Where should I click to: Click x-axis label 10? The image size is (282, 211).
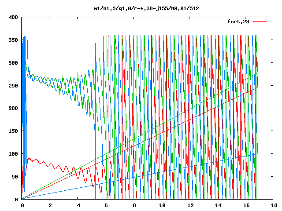[x=162, y=205]
